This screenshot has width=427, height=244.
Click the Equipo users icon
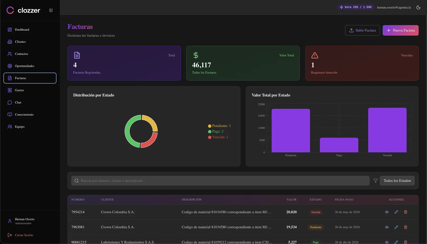pyautogui.click(x=10, y=127)
